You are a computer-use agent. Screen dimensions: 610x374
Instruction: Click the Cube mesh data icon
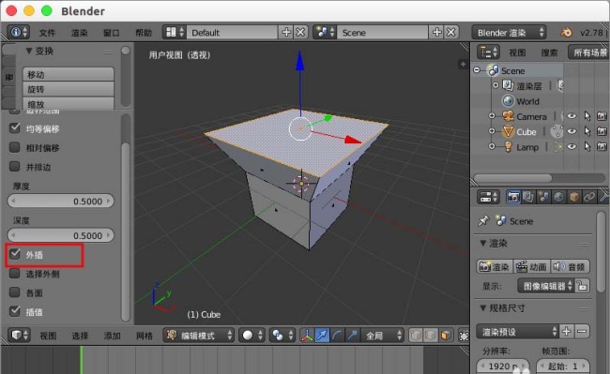click(557, 131)
